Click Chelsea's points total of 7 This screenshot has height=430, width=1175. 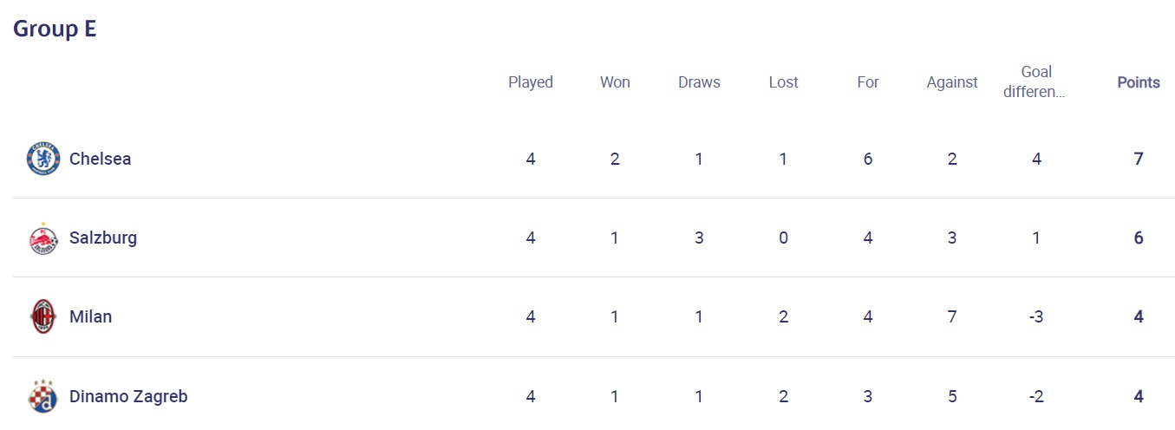pyautogui.click(x=1138, y=159)
